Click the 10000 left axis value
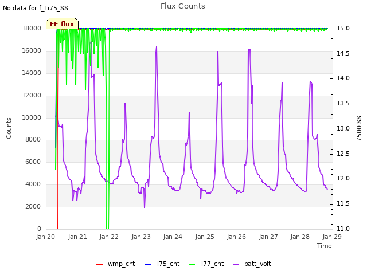Screen dimensions: 367x275 coord(32,117)
